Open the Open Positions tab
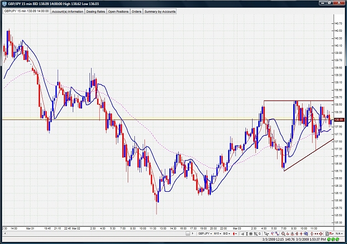Screen dimensions: 347x244 [118, 12]
